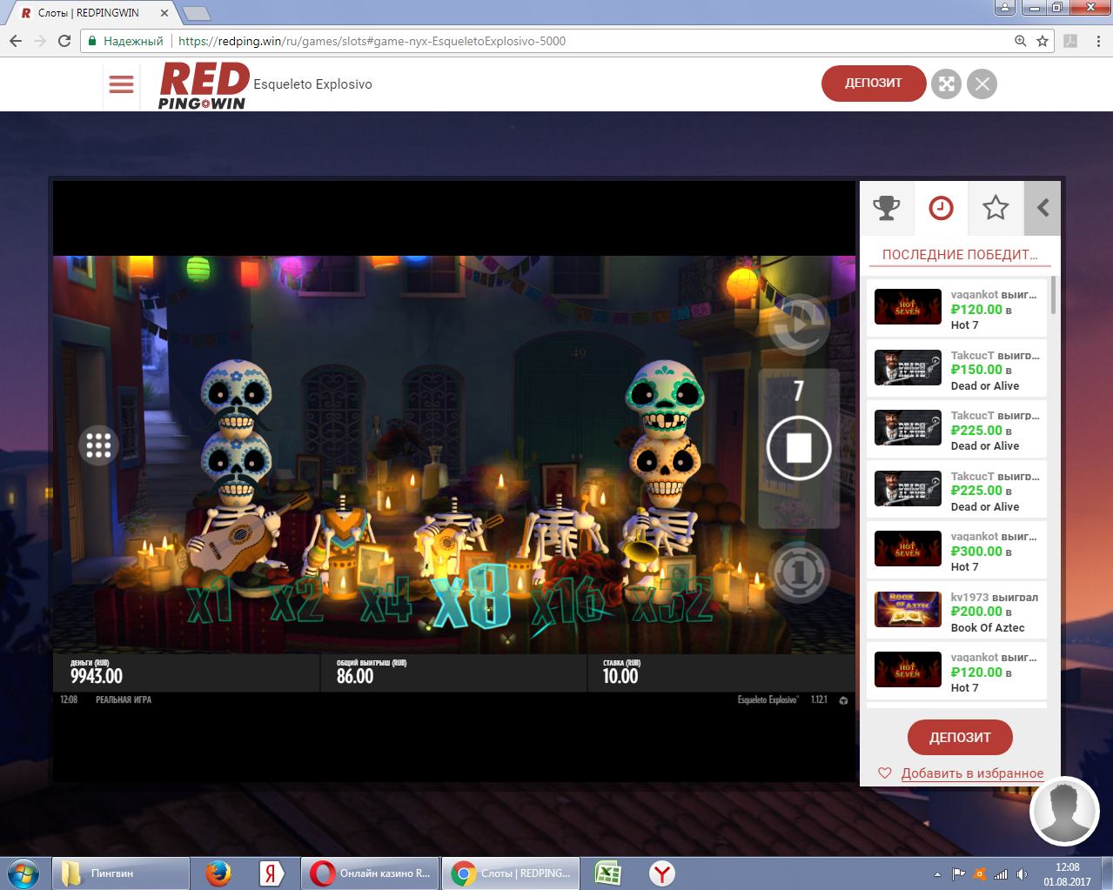Enter fullscreen game mode icon

[x=946, y=84]
